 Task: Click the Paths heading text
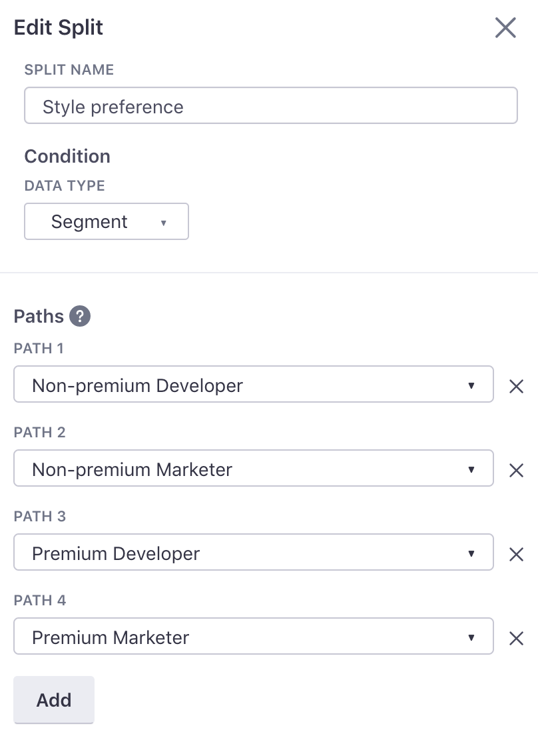(x=39, y=316)
